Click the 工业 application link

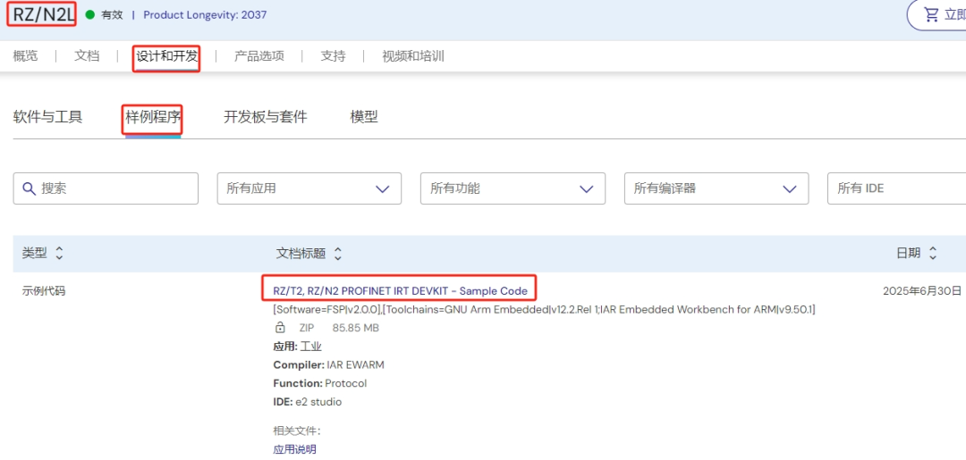click(x=310, y=347)
